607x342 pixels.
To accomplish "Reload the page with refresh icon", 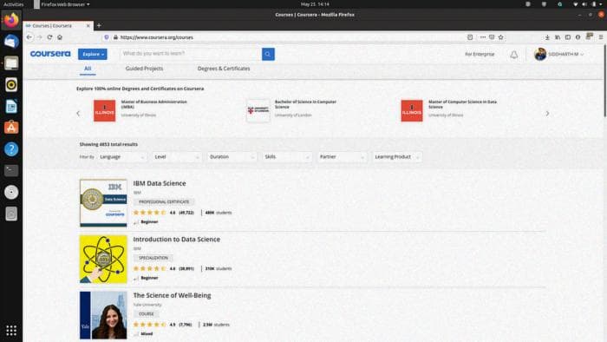I will click(x=49, y=37).
